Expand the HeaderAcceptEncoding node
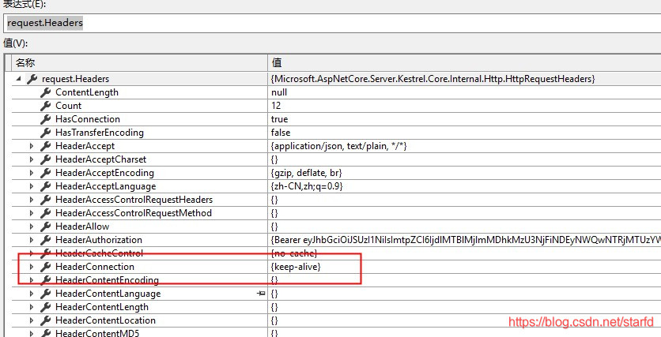661x337 pixels. click(x=31, y=173)
